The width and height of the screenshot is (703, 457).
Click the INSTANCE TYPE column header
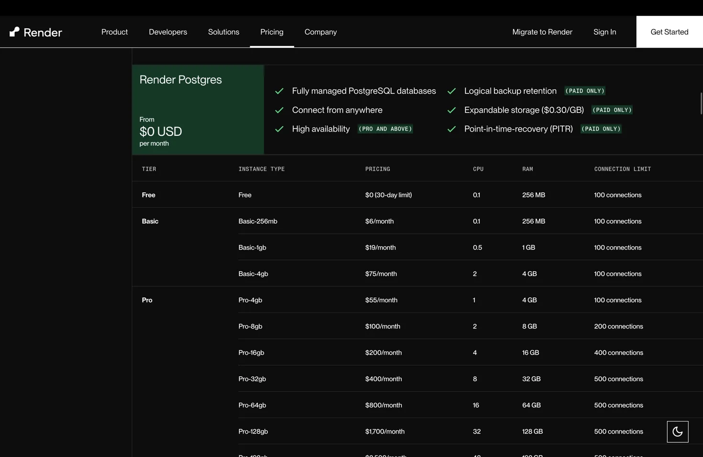[262, 169]
